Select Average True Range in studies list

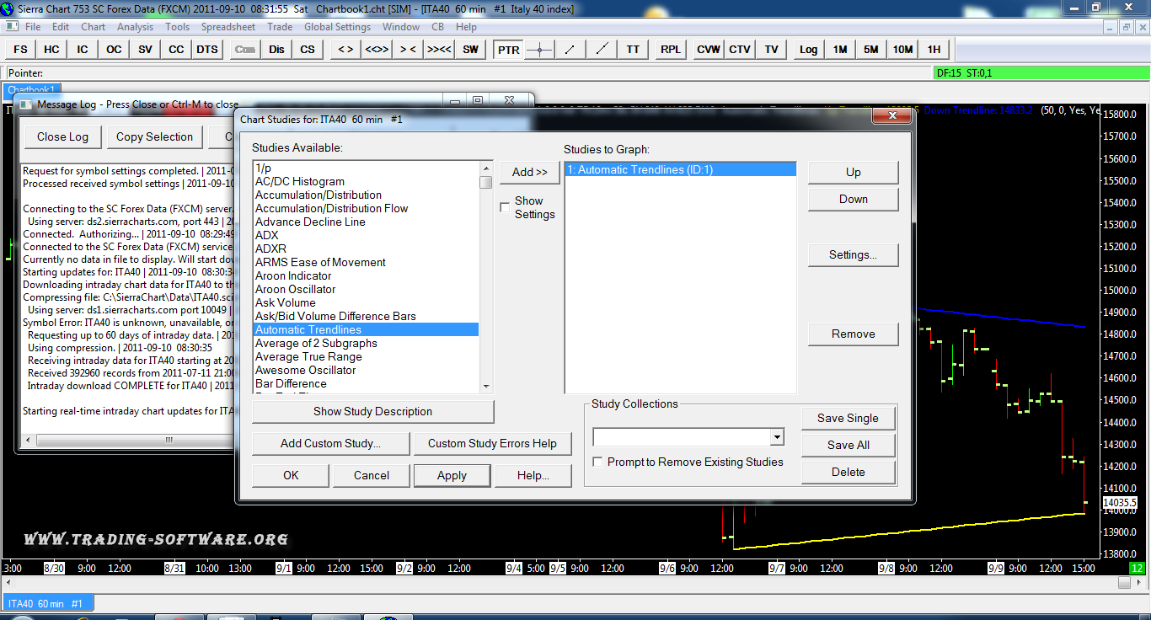[x=308, y=357]
